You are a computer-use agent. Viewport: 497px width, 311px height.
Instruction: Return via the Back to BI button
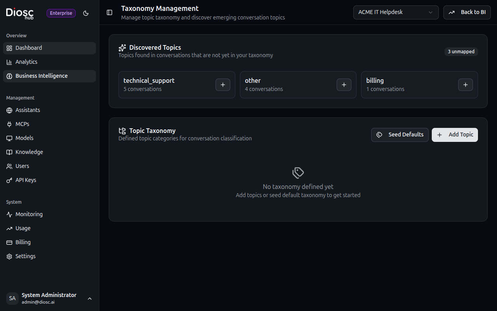point(467,12)
